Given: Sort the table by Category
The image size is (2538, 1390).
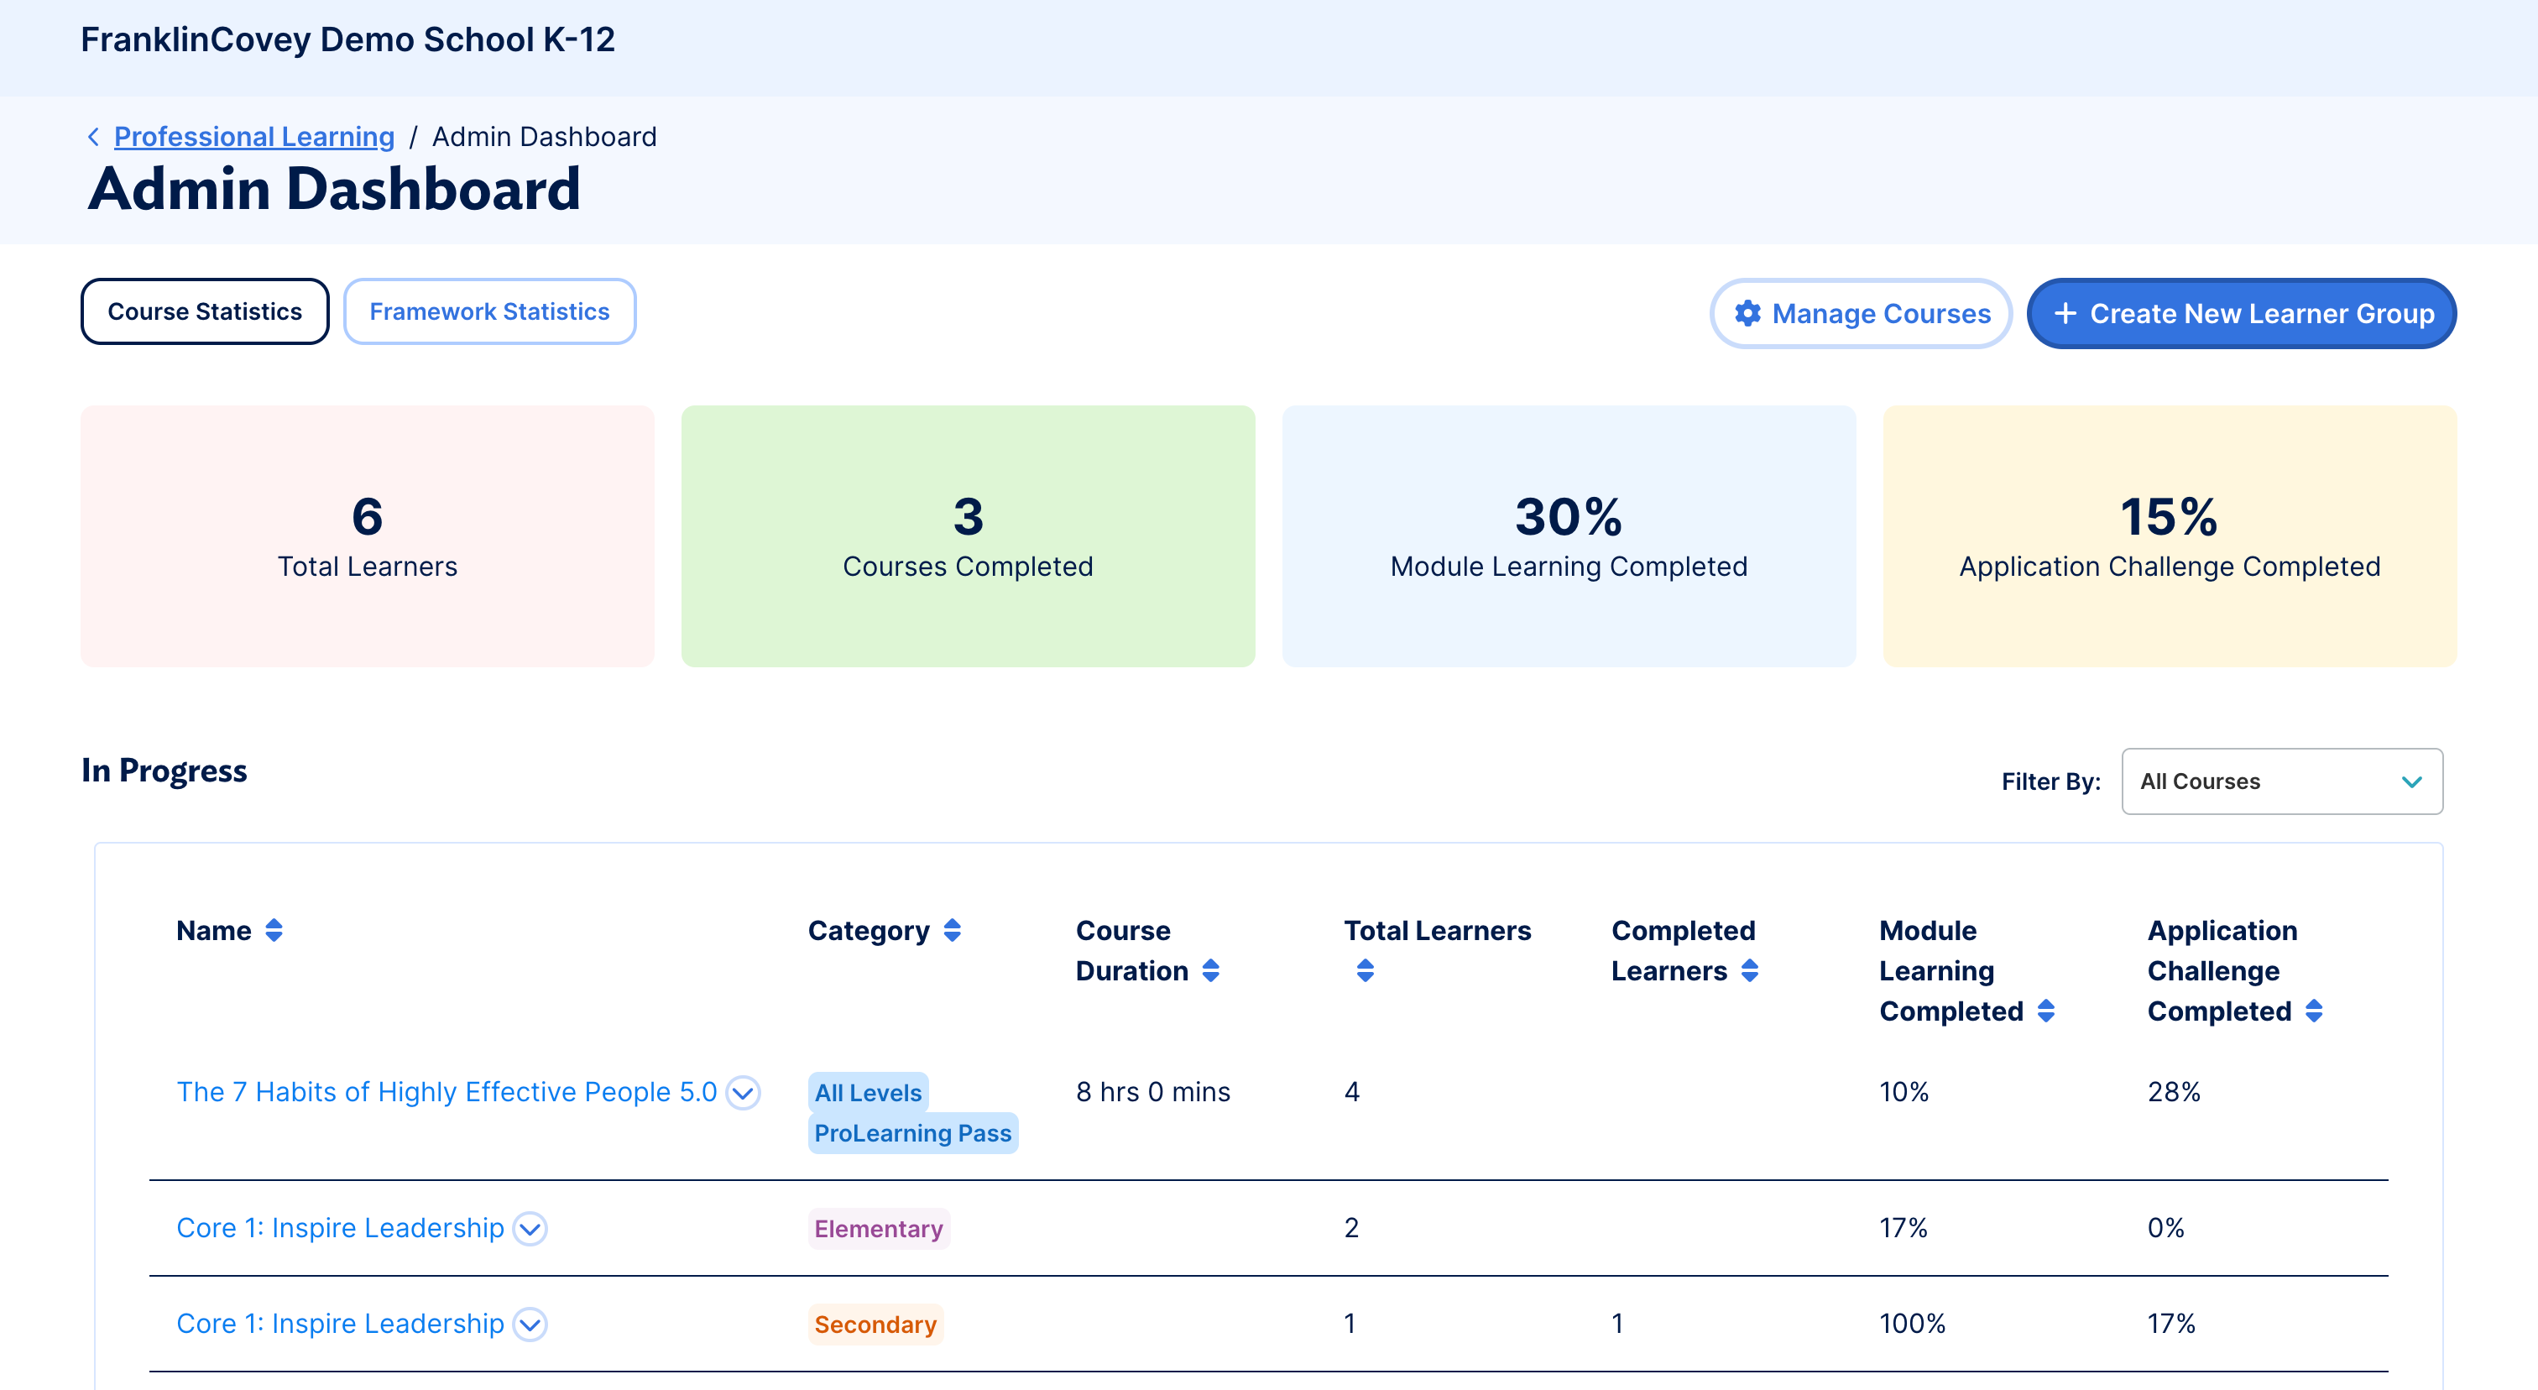Looking at the screenshot, I should pyautogui.click(x=952, y=931).
